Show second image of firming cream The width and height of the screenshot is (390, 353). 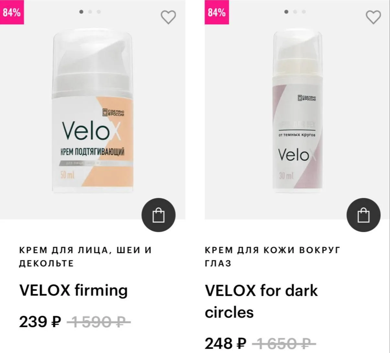coord(90,12)
